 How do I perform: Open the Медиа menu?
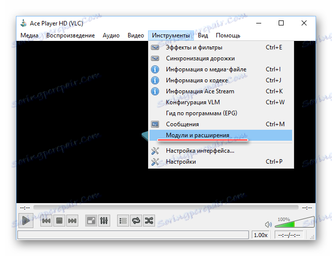29,35
